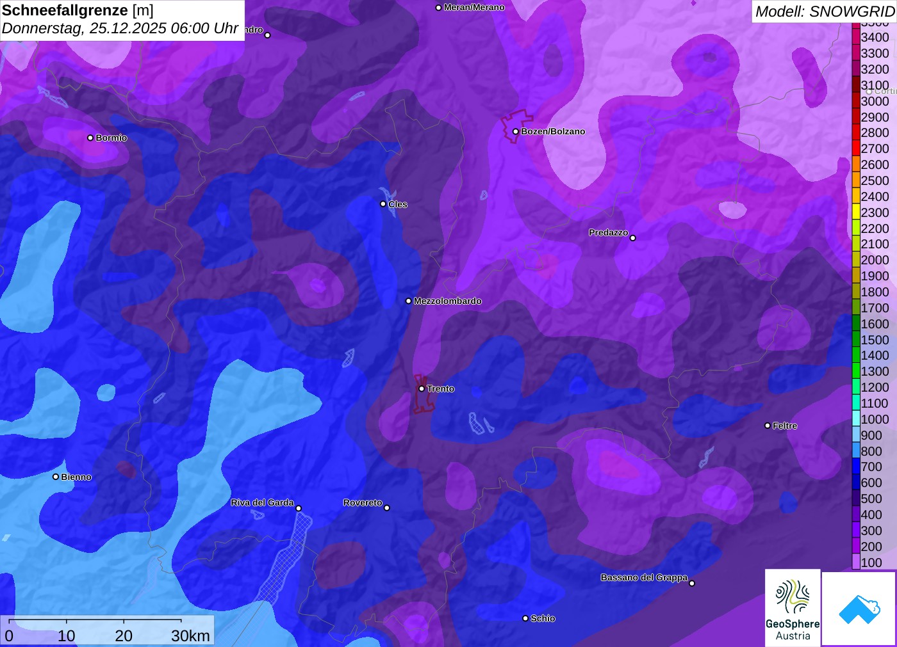The width and height of the screenshot is (897, 647).
Task: Pick the 300 m legend color
Action: 855,531
